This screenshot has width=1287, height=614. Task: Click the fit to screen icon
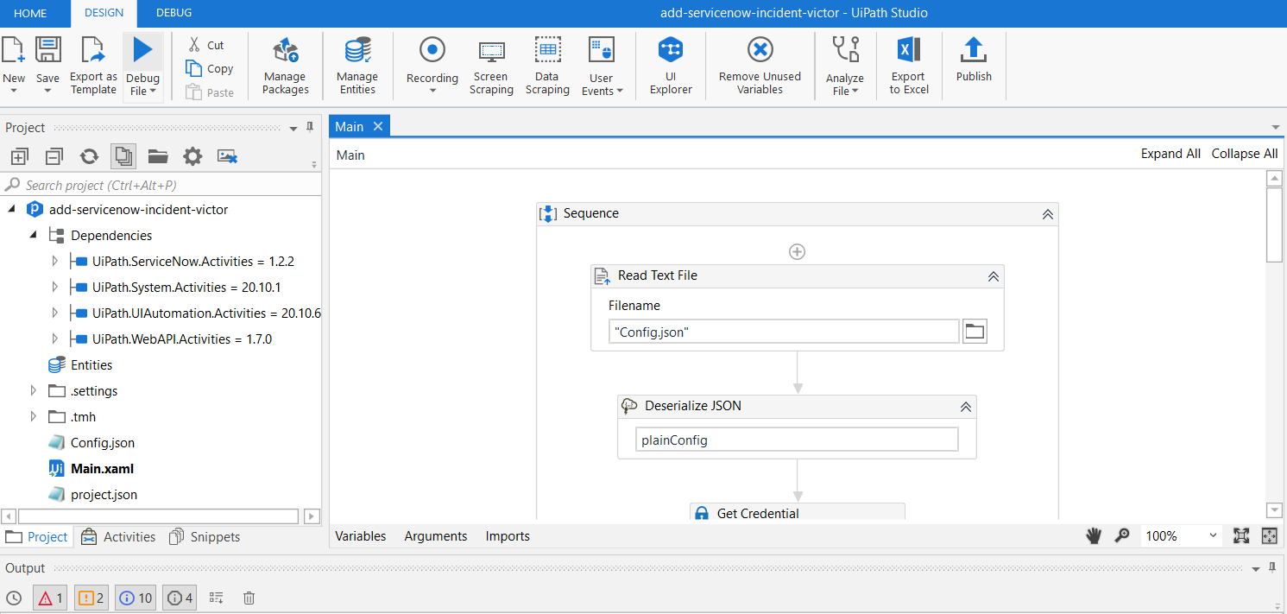1241,536
